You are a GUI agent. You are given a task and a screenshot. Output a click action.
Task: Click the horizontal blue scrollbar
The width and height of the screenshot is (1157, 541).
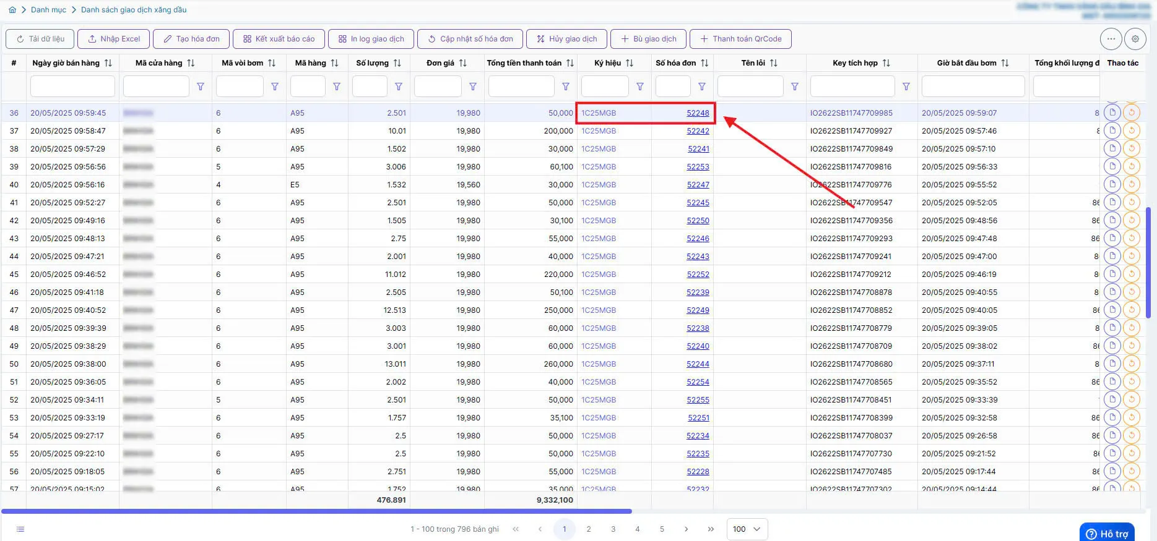point(316,511)
